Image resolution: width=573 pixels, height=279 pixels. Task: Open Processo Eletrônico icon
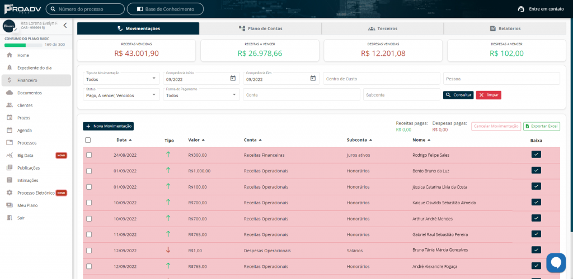(10, 193)
